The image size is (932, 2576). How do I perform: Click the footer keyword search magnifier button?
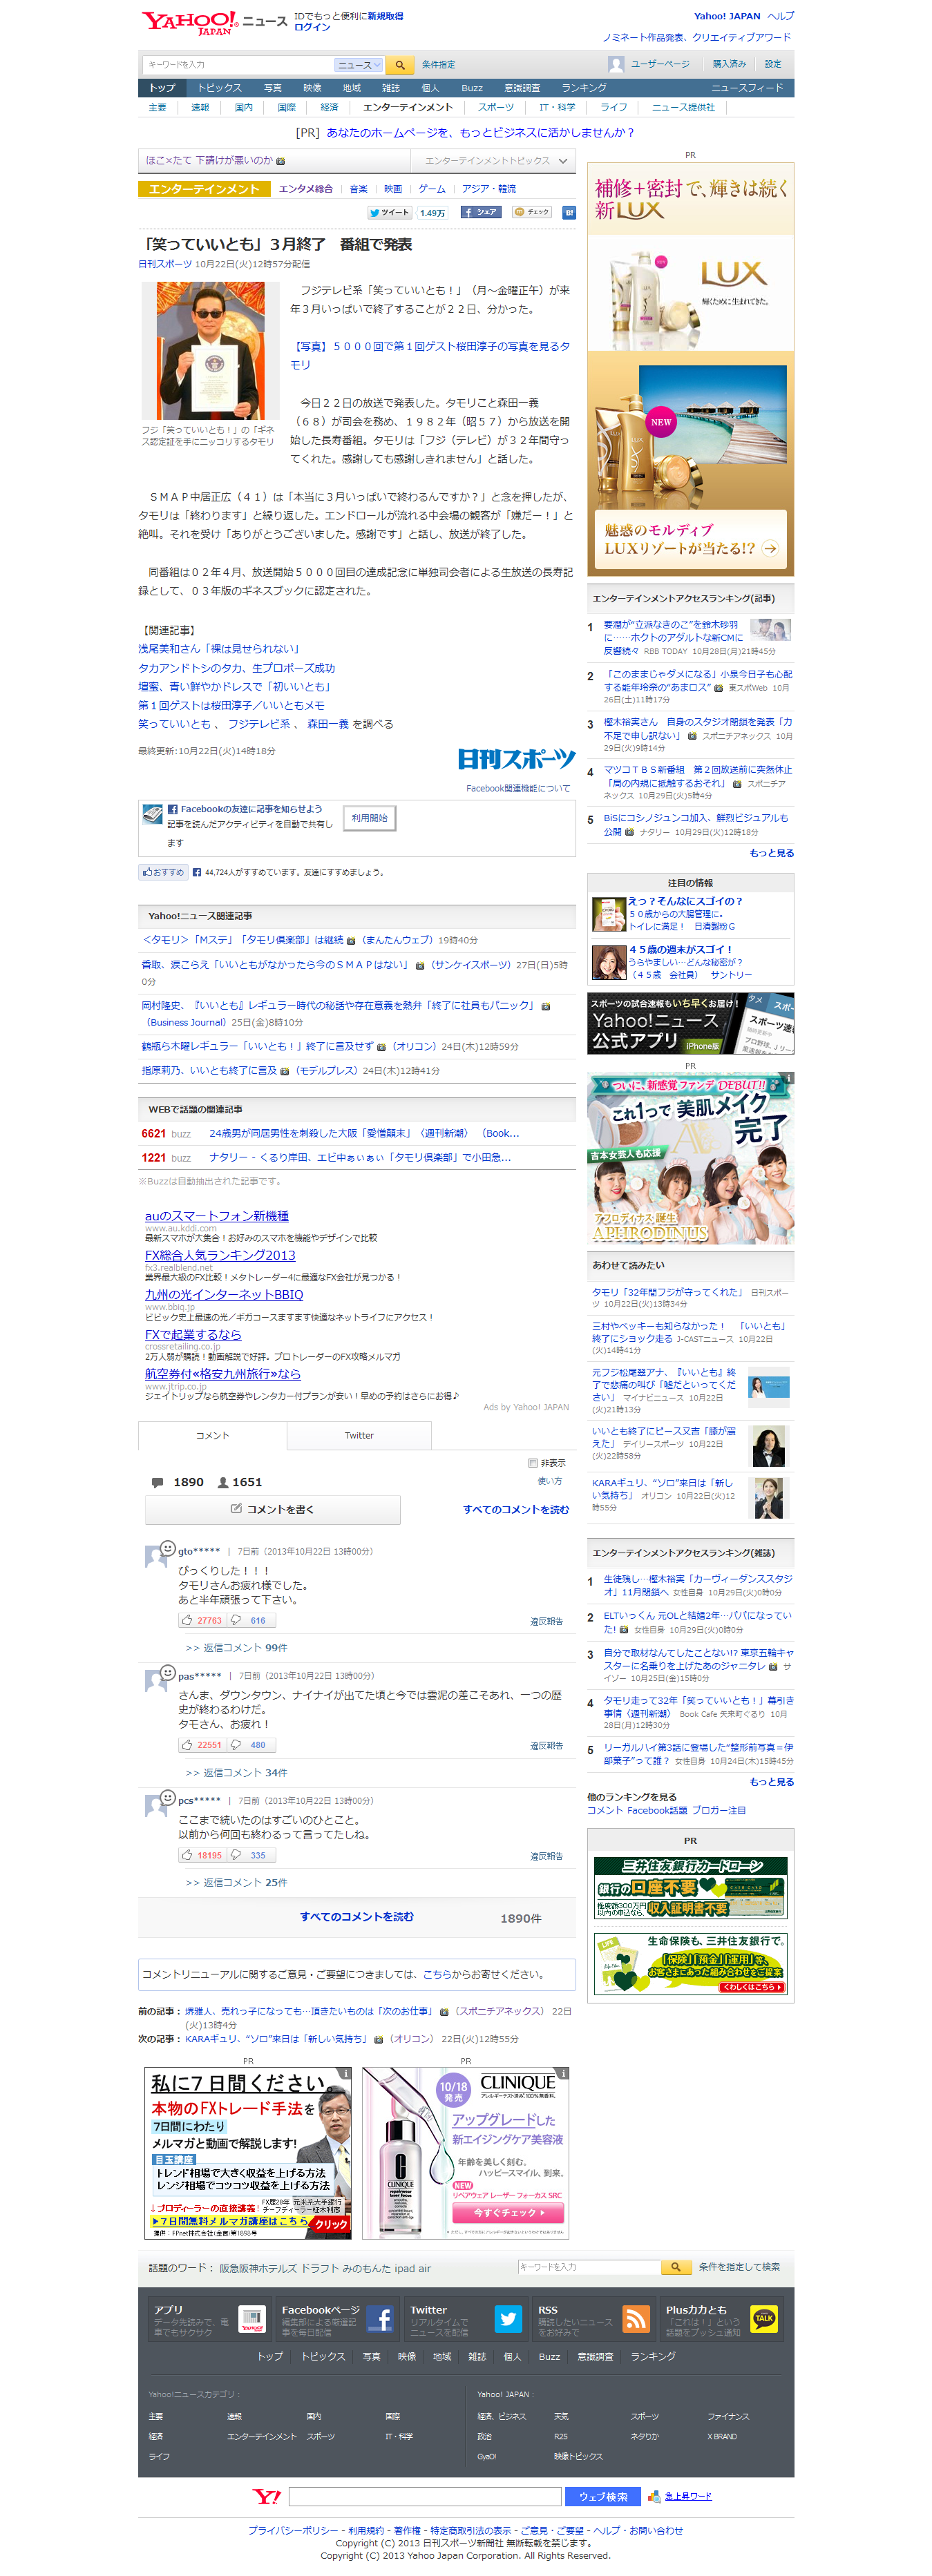[x=676, y=2267]
